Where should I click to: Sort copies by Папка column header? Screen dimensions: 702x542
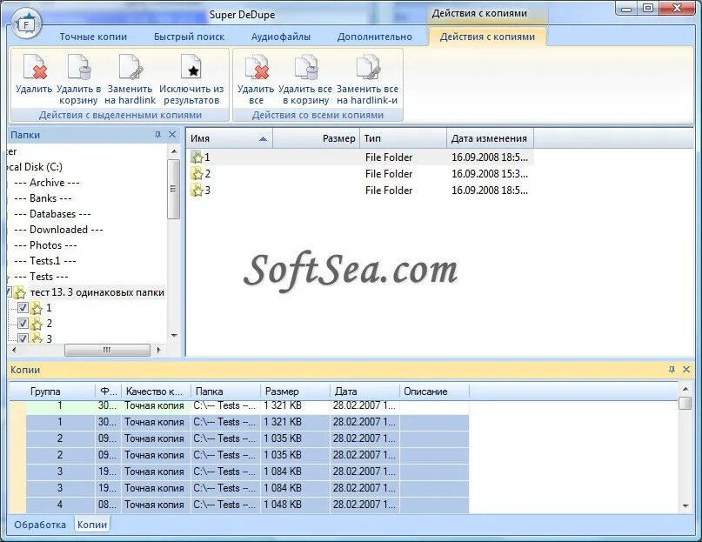225,391
